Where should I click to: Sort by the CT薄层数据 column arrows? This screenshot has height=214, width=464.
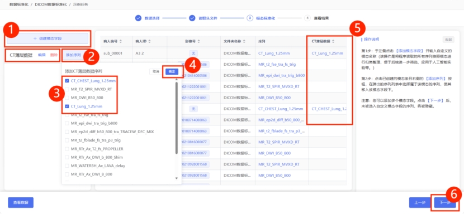[333, 41]
